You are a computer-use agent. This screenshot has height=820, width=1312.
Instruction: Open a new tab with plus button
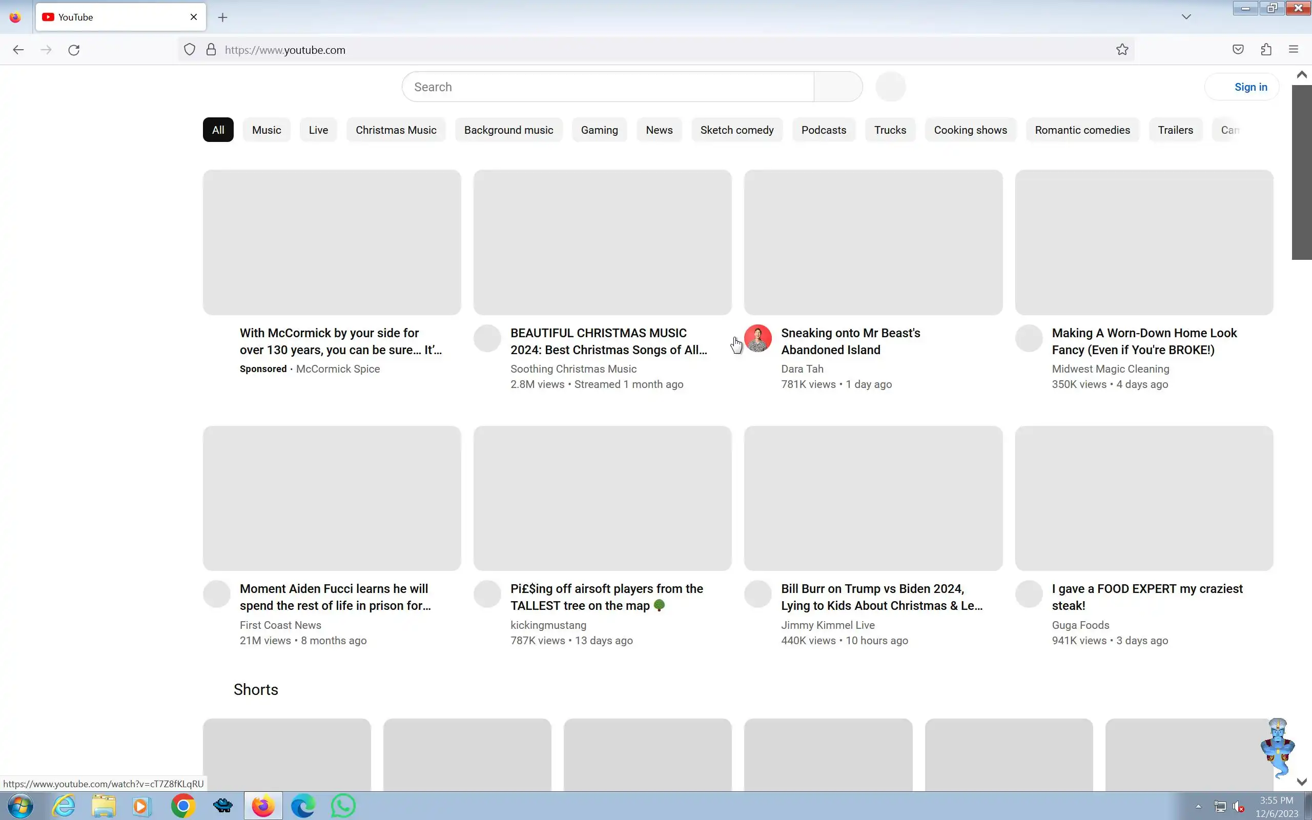point(222,17)
